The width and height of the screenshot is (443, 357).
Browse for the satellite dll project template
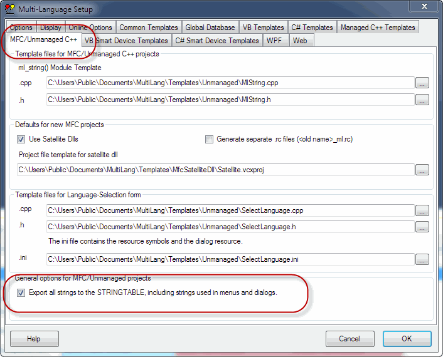point(422,170)
